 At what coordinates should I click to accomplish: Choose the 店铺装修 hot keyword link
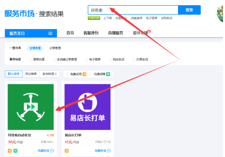coord(137,18)
